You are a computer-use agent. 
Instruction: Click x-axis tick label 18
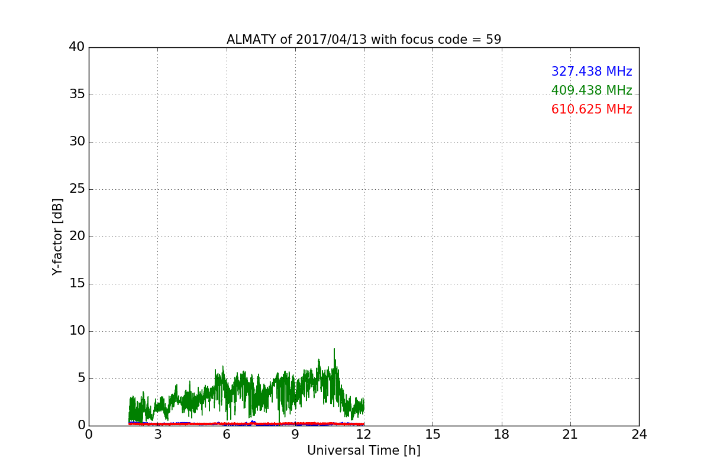[502, 434]
